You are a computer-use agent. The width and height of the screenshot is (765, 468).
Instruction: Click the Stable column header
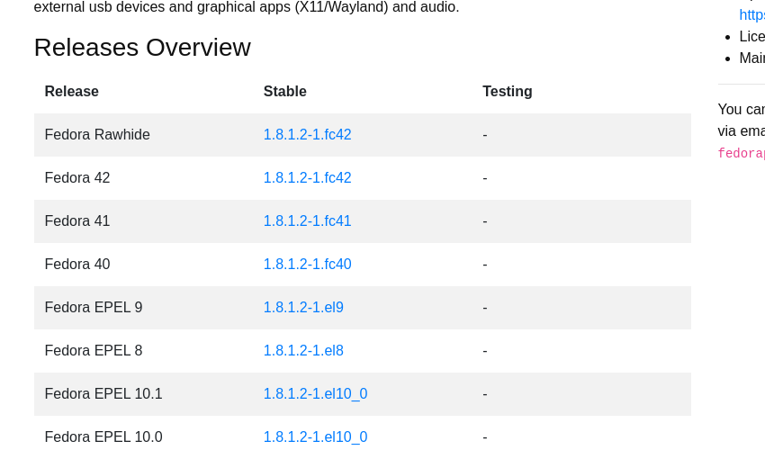tap(284, 92)
